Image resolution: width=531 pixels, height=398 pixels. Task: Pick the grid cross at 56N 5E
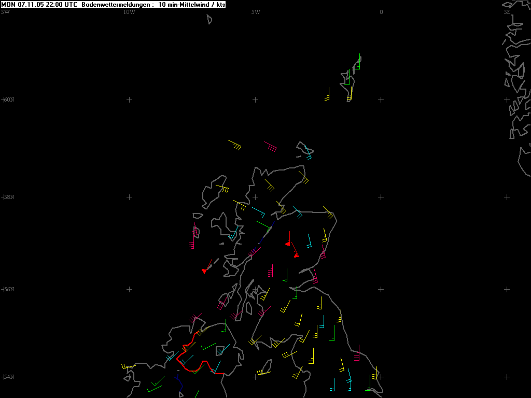[x=507, y=289]
